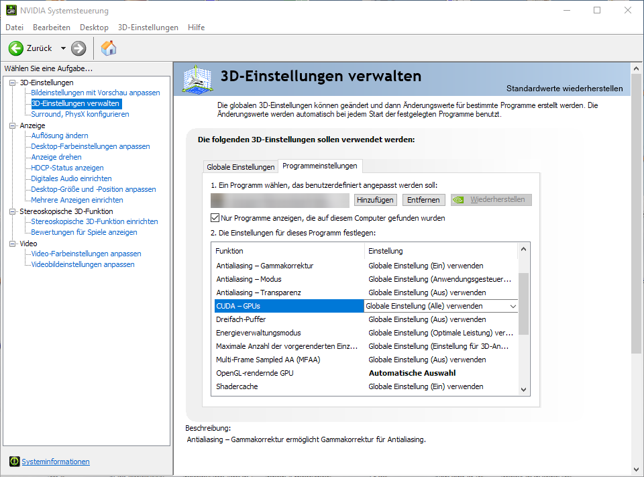Open Surround, PhysX konfigurieren
This screenshot has width=644, height=477.
tap(80, 114)
